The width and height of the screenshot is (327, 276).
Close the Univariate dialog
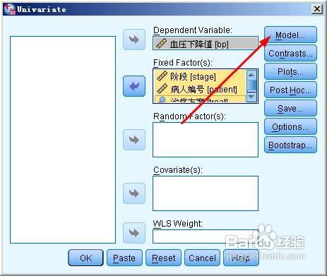coord(317,9)
